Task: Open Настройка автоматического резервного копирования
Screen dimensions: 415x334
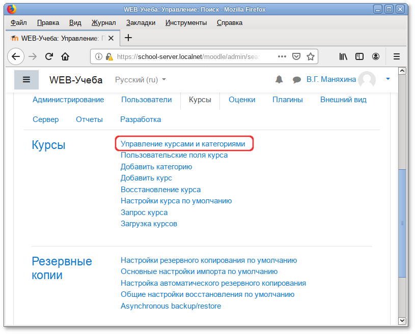Action: (x=213, y=283)
